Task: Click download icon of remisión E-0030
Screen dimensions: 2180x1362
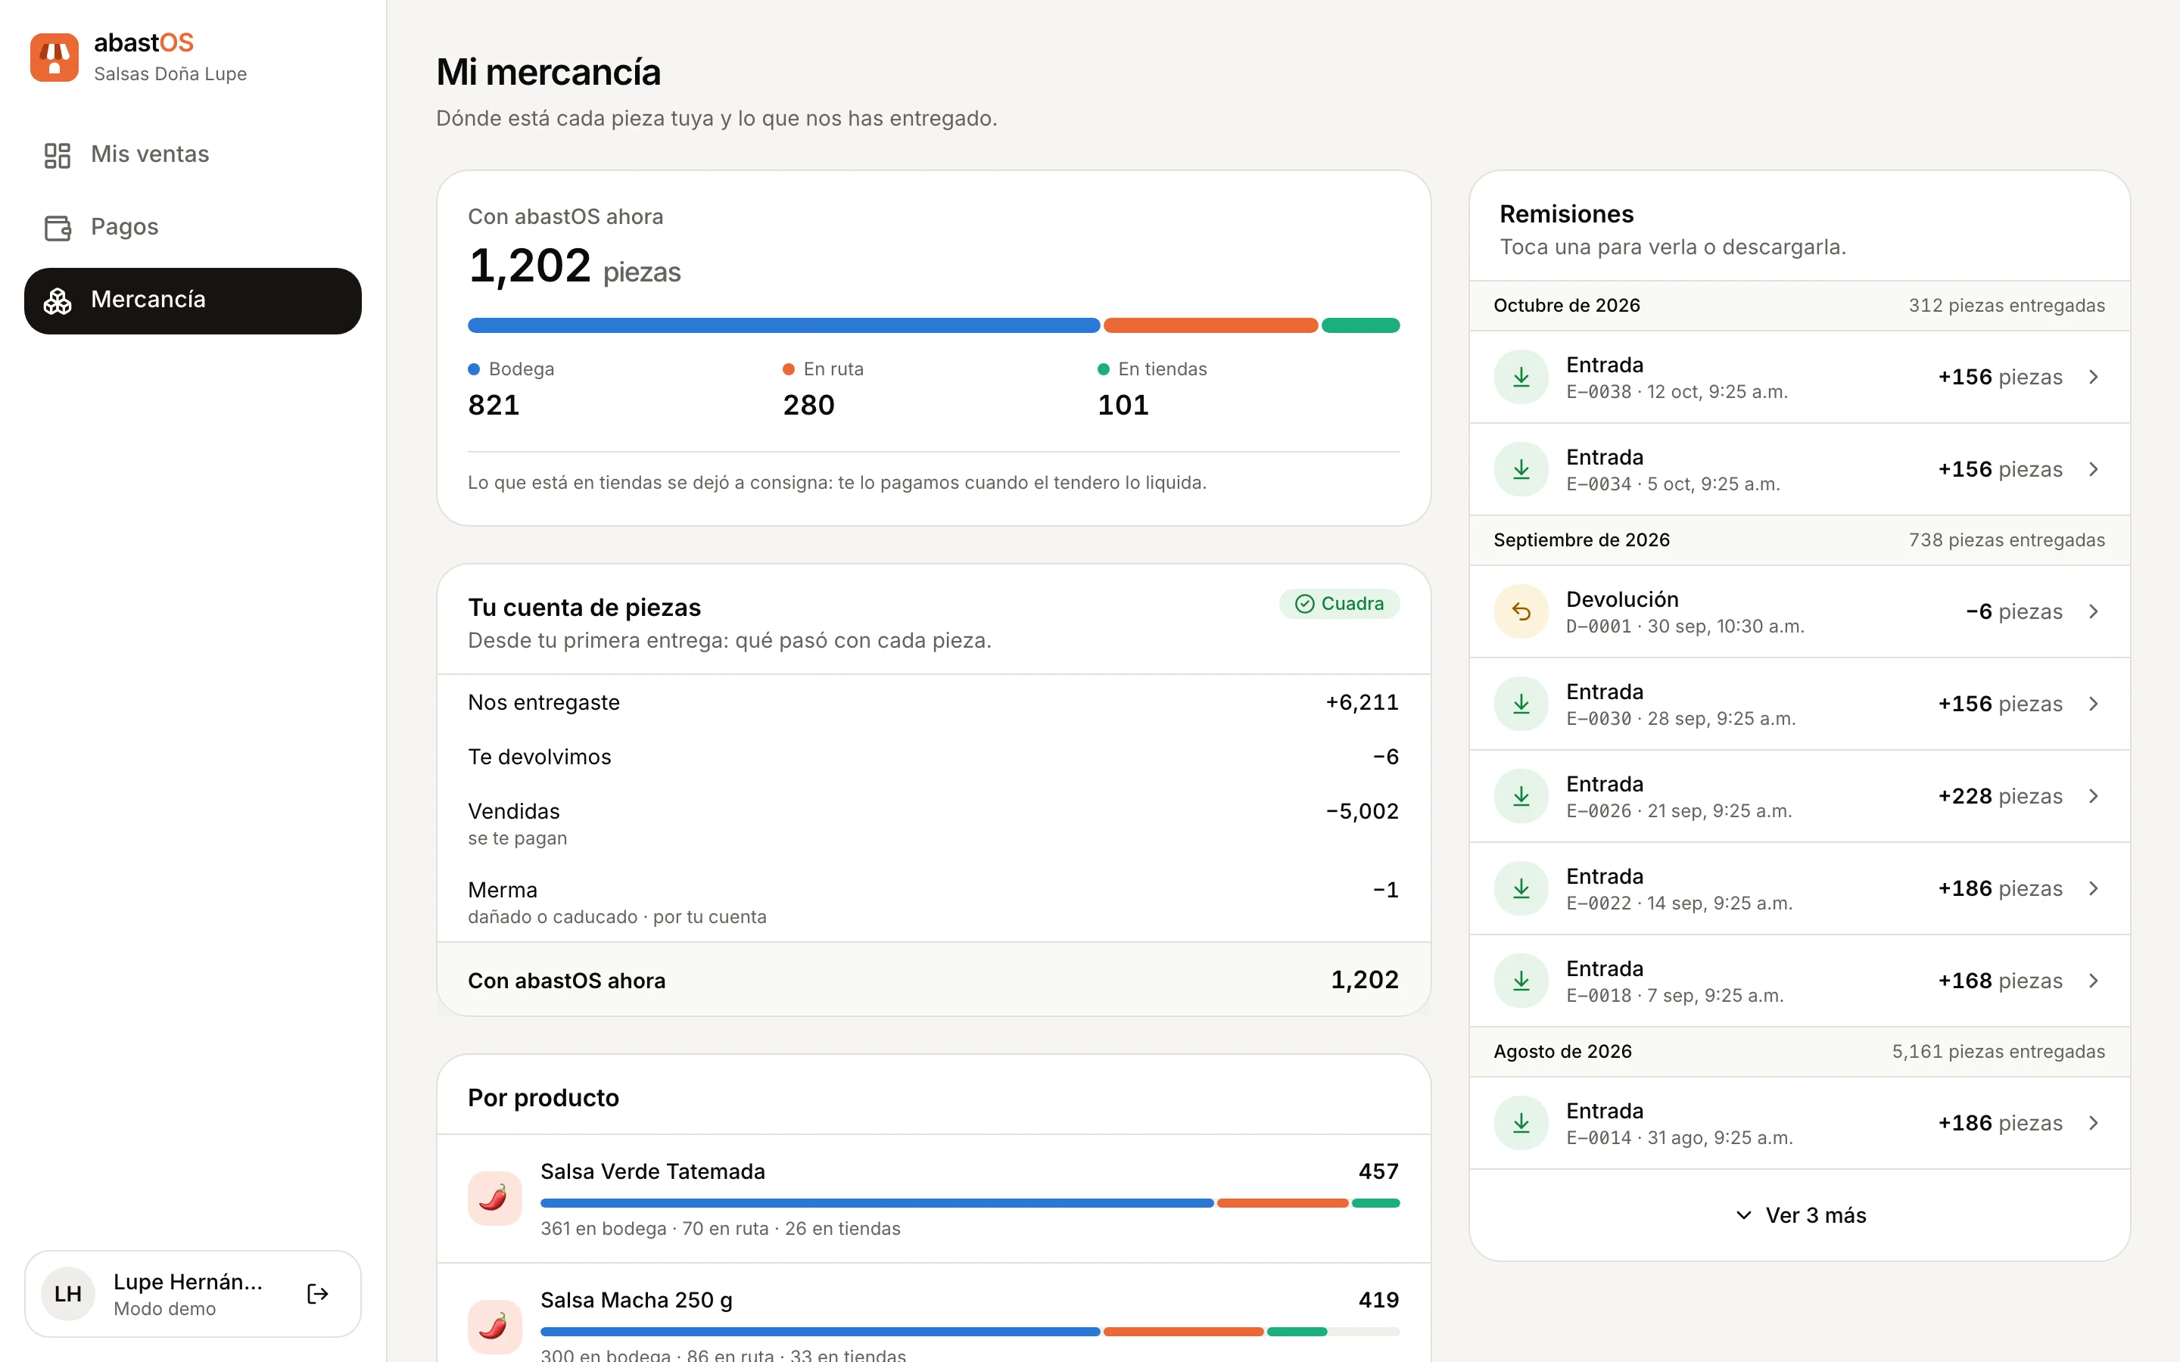Action: 1521,704
